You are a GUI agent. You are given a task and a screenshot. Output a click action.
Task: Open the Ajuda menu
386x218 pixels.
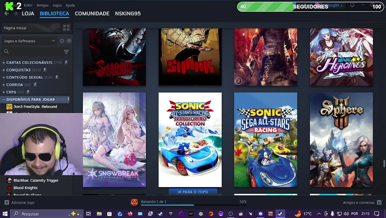[x=70, y=5]
